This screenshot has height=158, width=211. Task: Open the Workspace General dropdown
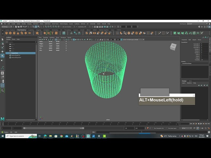coord(197,24)
